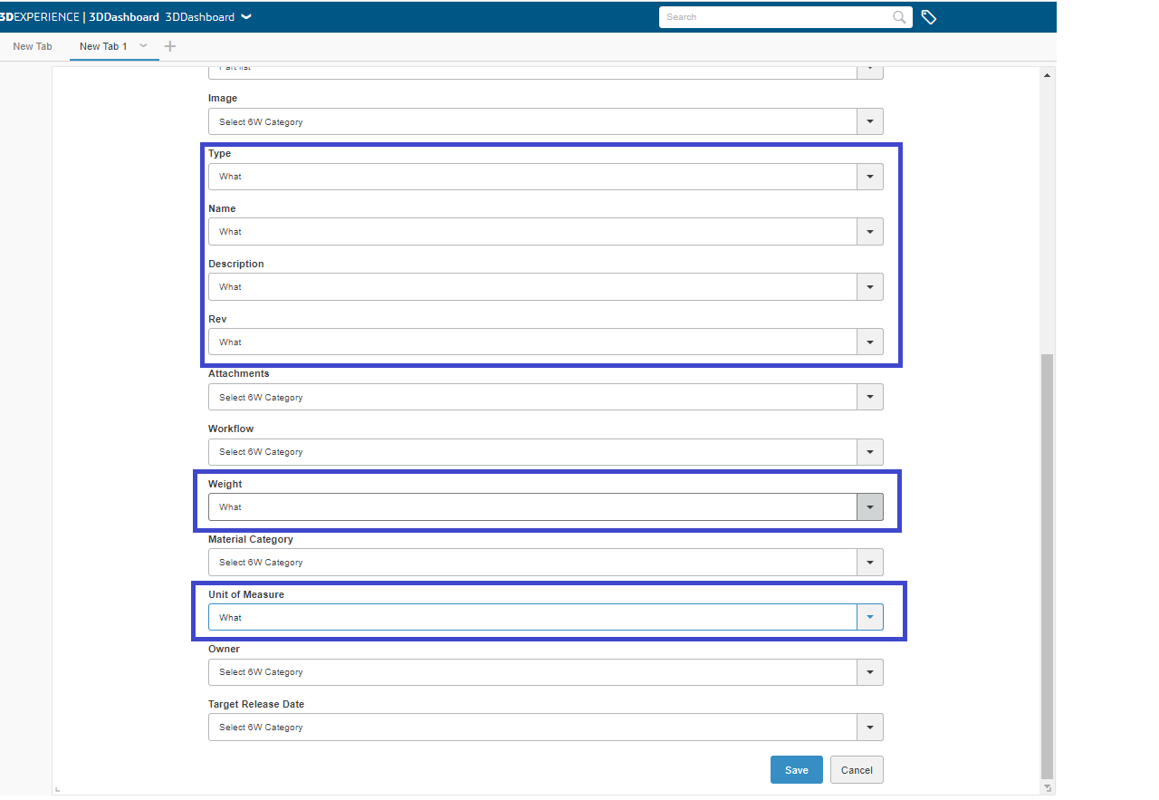Image resolution: width=1159 pixels, height=800 pixels.
Task: Click the Cancel button
Action: click(856, 770)
